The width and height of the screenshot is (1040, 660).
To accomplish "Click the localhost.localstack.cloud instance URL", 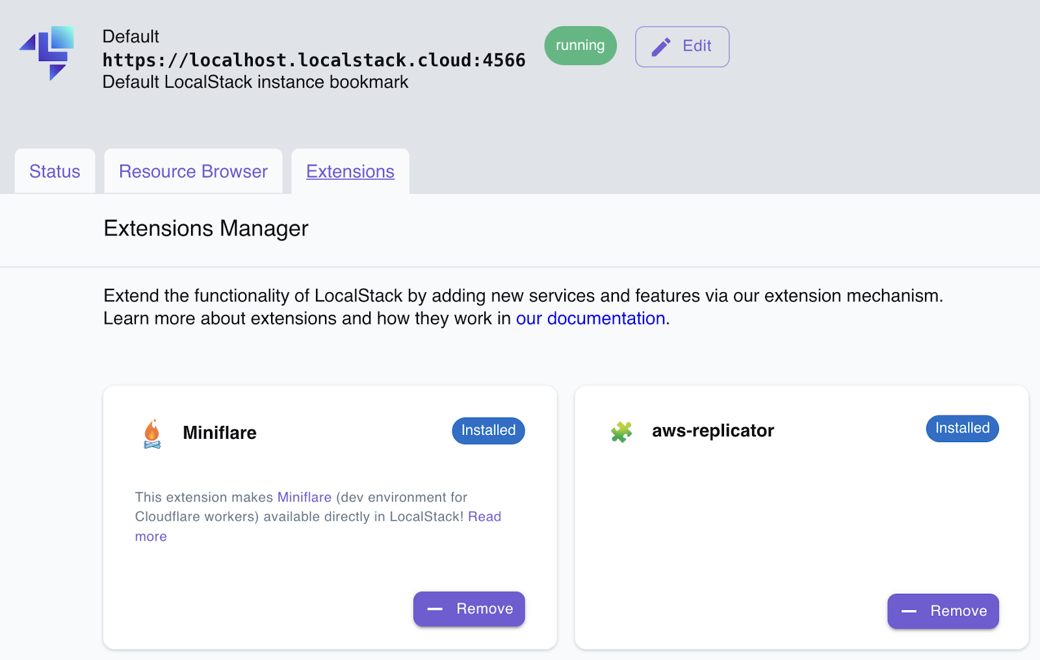I will pyautogui.click(x=314, y=60).
